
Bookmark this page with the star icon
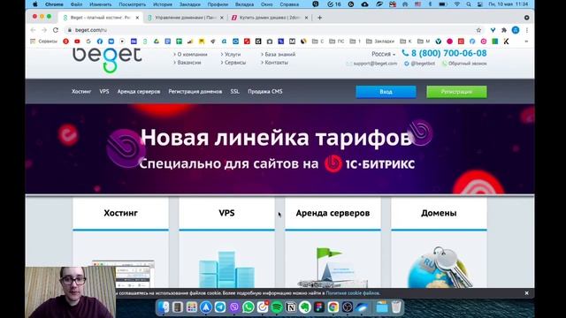click(x=478, y=30)
